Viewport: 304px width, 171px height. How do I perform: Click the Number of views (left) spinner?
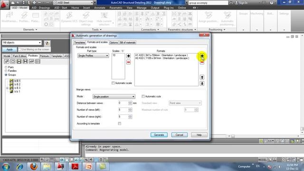pyautogui.click(x=130, y=110)
